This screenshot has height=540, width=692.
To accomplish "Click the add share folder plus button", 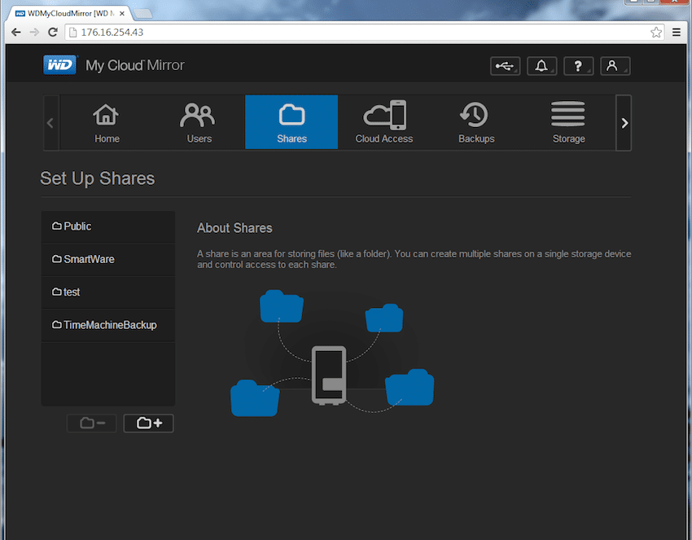I will (149, 423).
